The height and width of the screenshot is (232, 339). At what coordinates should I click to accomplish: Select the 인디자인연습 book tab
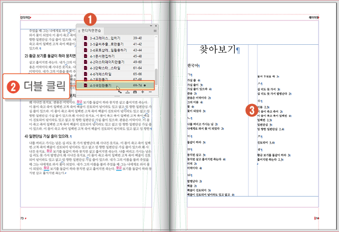[91, 30]
